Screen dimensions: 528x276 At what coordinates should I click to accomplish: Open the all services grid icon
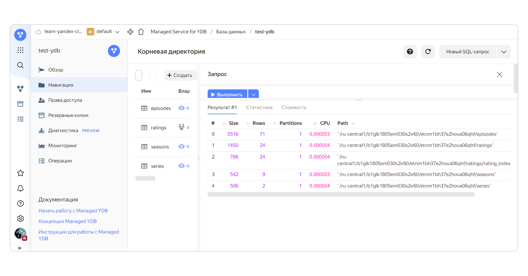tap(20, 50)
